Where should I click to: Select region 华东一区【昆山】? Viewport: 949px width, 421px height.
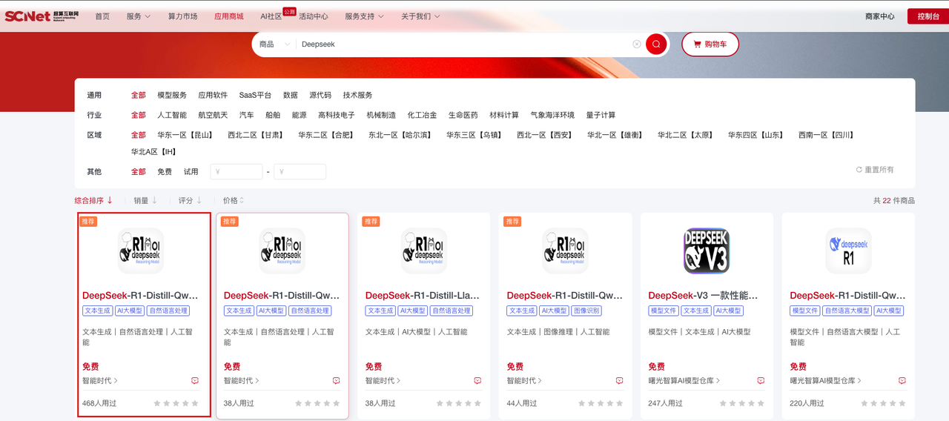coord(185,135)
